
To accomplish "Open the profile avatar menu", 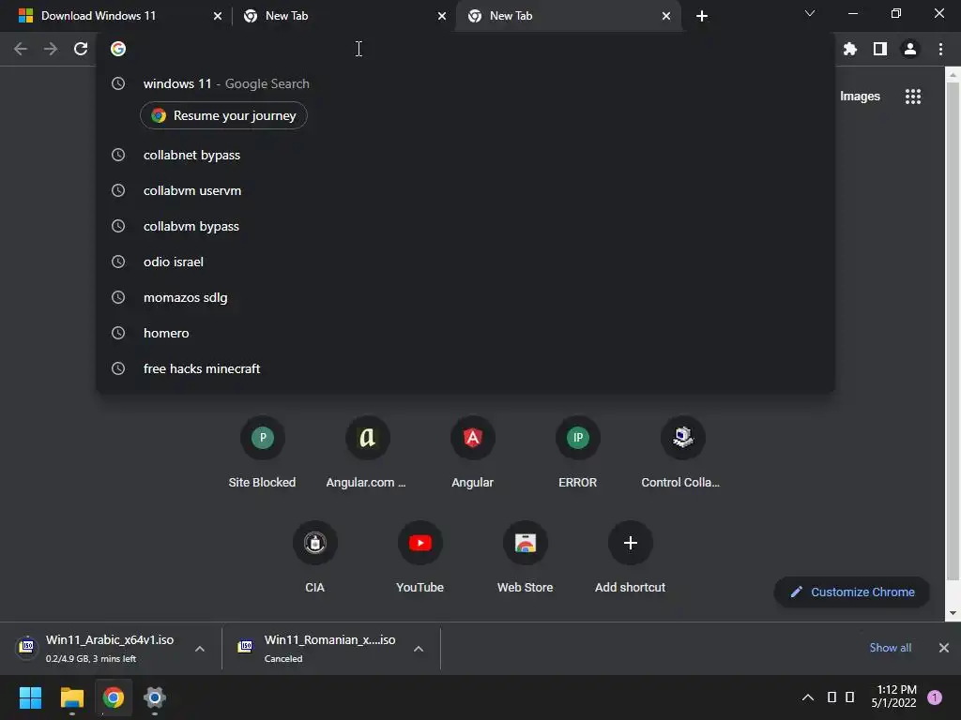I will click(910, 49).
